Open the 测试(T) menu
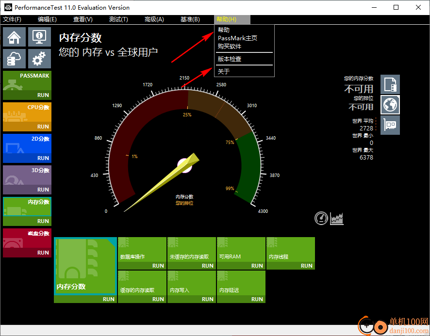This screenshot has height=336, width=430. coord(118,19)
